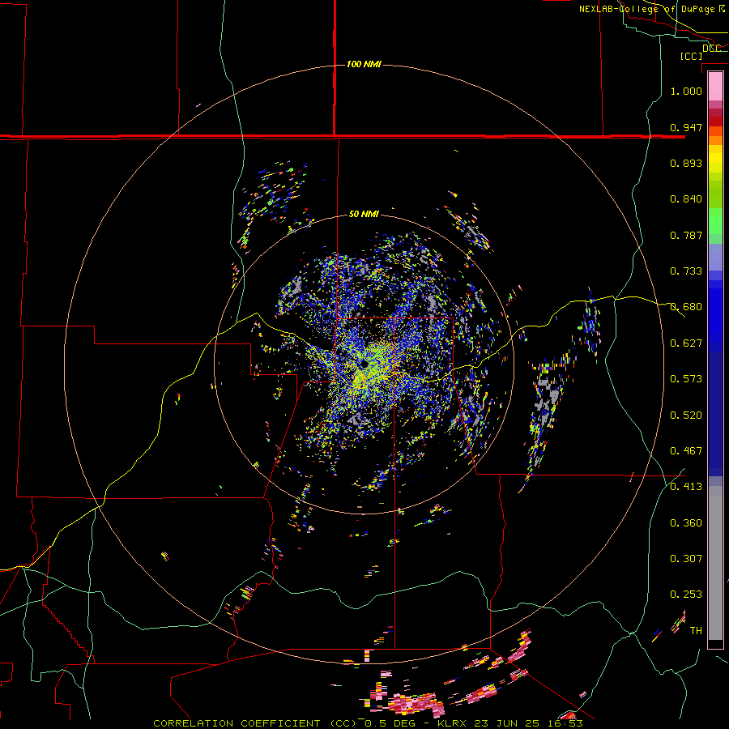This screenshot has width=729, height=729.
Task: Select the 0.467 scale value
Action: (x=686, y=451)
